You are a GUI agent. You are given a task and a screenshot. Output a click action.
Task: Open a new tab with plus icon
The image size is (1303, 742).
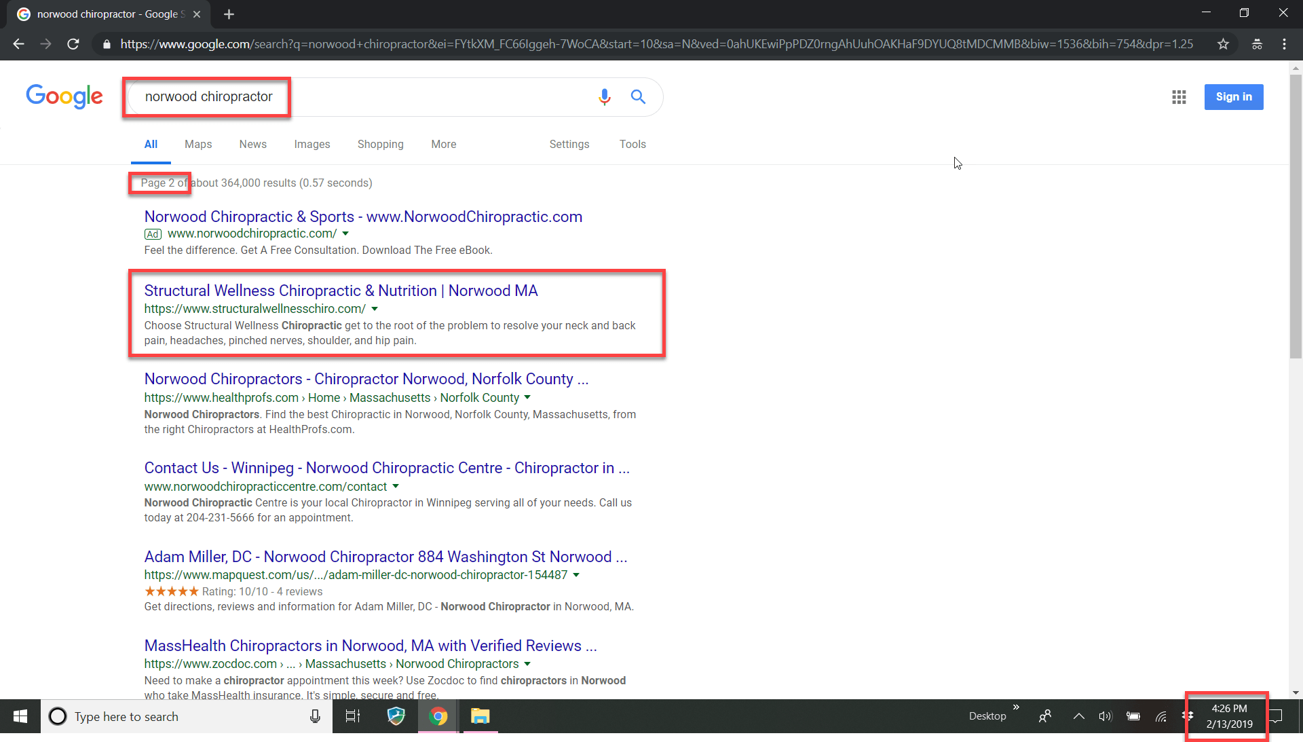(229, 14)
